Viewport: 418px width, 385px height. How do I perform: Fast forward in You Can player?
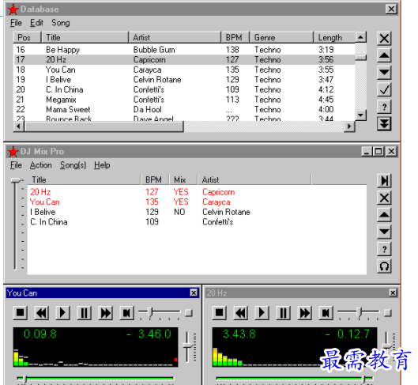point(106,312)
